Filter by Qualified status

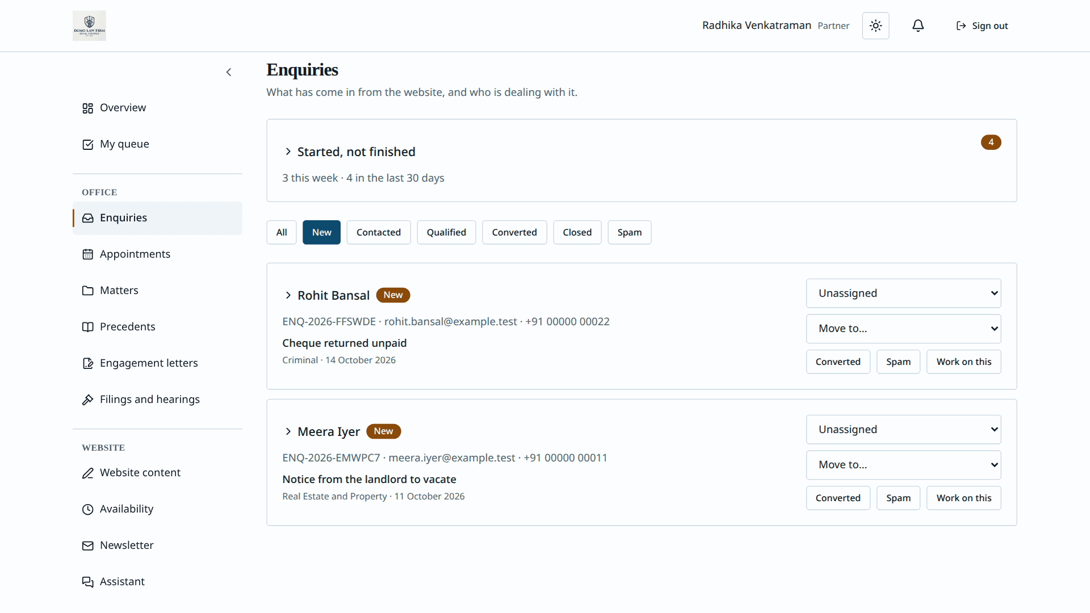[x=446, y=232]
